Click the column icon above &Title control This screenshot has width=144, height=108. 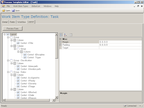[x=15, y=40]
